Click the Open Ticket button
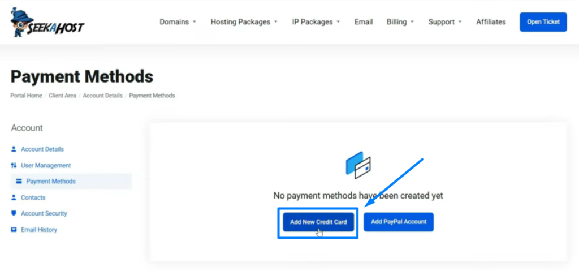Viewport: 579px width, 271px height. (x=543, y=22)
